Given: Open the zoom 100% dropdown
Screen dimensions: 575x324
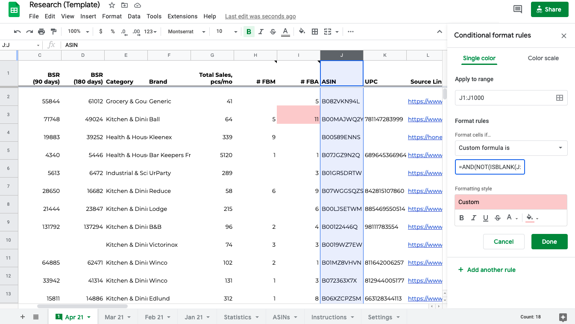Looking at the screenshot, I should coord(78,32).
